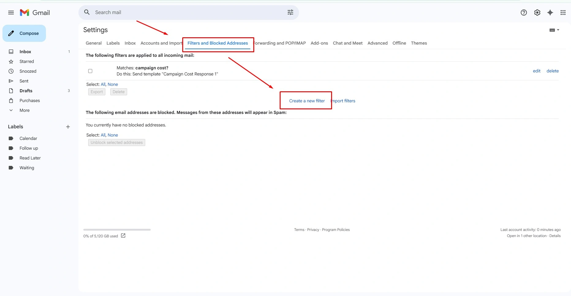The height and width of the screenshot is (296, 571).
Task: Select None blocked addresses link
Action: tap(113, 135)
